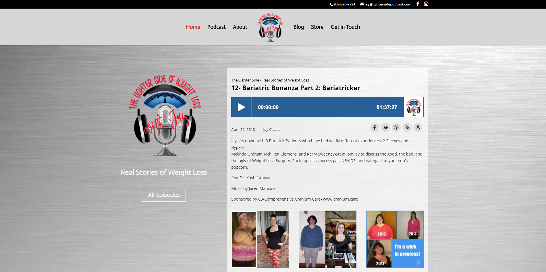This screenshot has width=546, height=272.
Task: Click the large Lighter Side of Weight Loss logo
Action: coord(165,115)
